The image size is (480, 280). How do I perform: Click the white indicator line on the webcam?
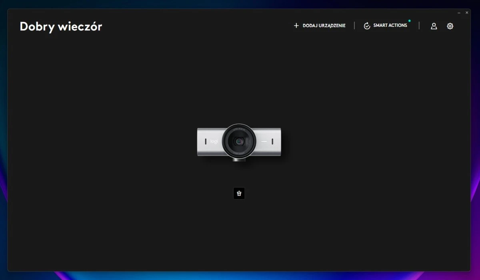point(264,142)
